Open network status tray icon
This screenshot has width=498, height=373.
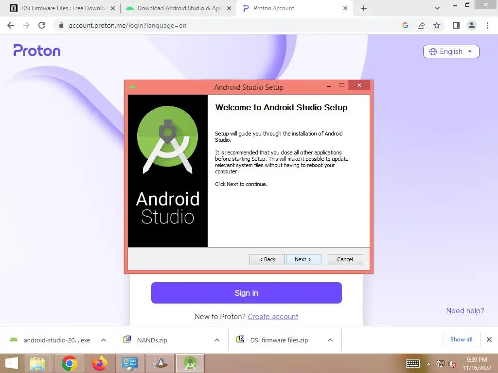(x=441, y=364)
